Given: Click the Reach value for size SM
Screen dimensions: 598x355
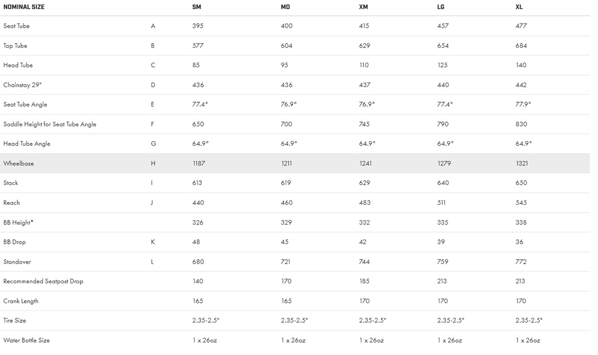Looking at the screenshot, I should pos(198,203).
